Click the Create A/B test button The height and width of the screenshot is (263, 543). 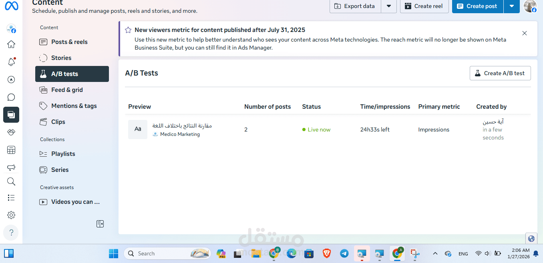tap(500, 73)
